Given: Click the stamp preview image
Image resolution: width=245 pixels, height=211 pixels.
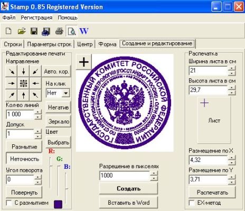Looking at the screenshot, I should point(125,103).
